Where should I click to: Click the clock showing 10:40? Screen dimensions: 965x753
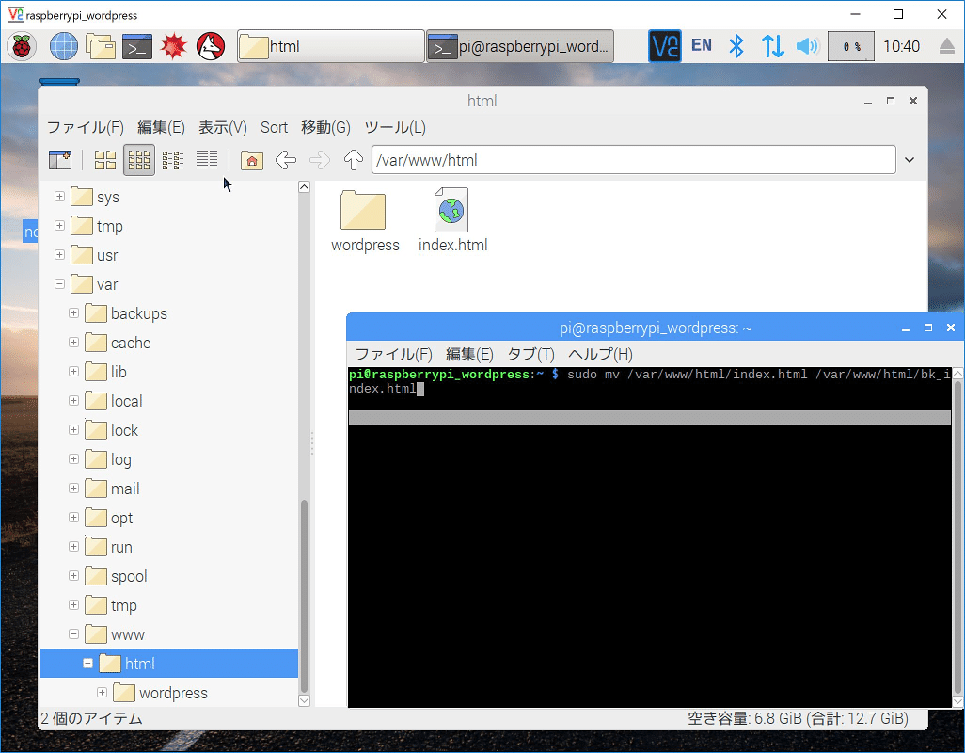(902, 46)
